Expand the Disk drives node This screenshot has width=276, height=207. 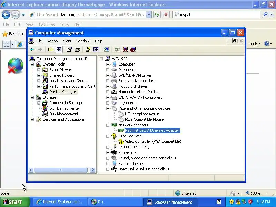click(x=108, y=70)
